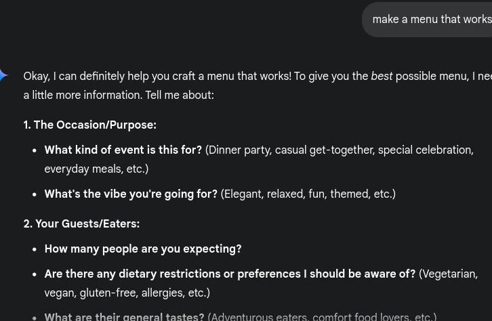Click the line 'a little more information. Tell me about:'
This screenshot has width=492, height=321.
[119, 95]
